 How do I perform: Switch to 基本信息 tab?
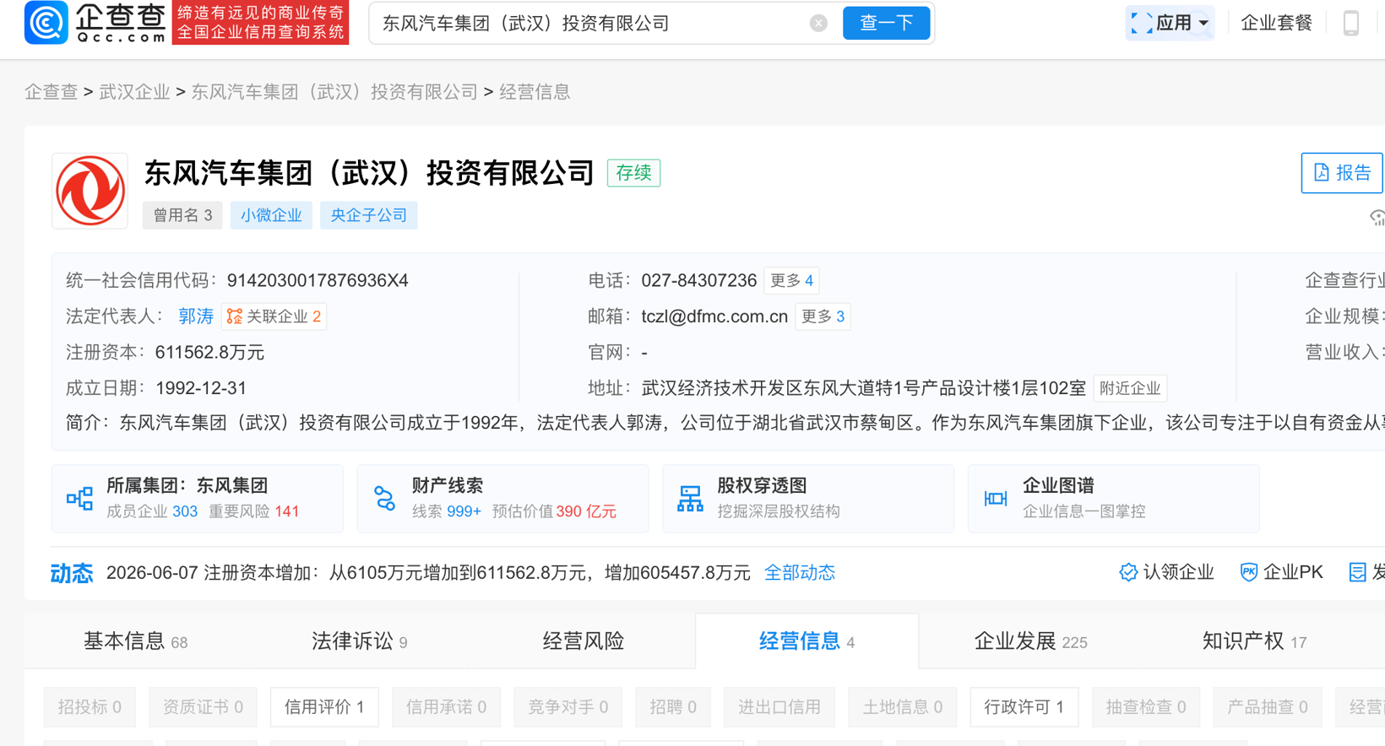(x=135, y=641)
